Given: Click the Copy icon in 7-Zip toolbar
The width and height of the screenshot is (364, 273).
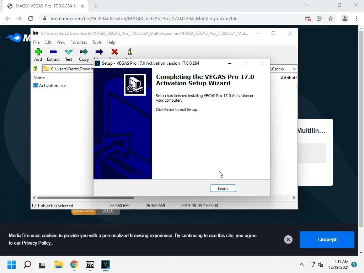Looking at the screenshot, I should [84, 55].
